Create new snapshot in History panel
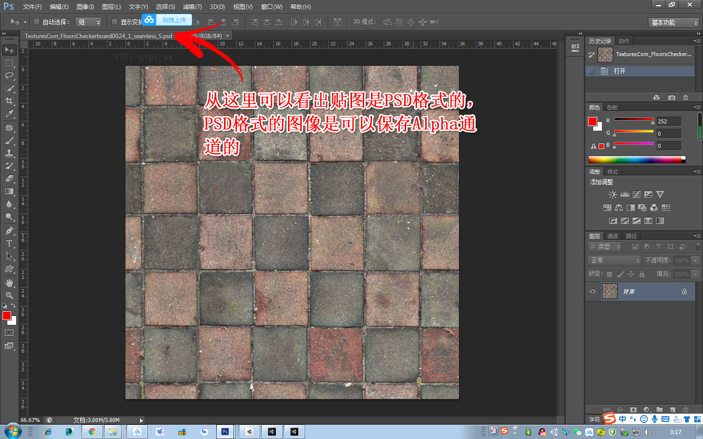This screenshot has height=439, width=703. click(x=672, y=98)
